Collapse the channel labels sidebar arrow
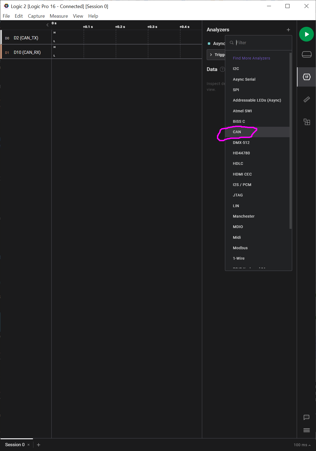 point(47,25)
